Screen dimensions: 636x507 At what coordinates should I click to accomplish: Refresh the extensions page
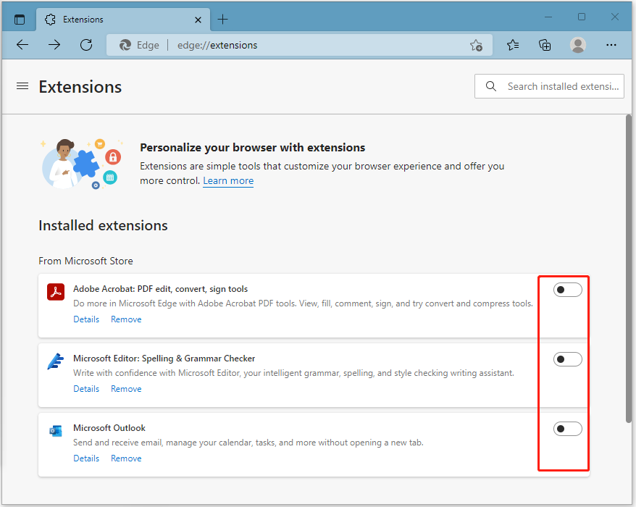pos(86,45)
